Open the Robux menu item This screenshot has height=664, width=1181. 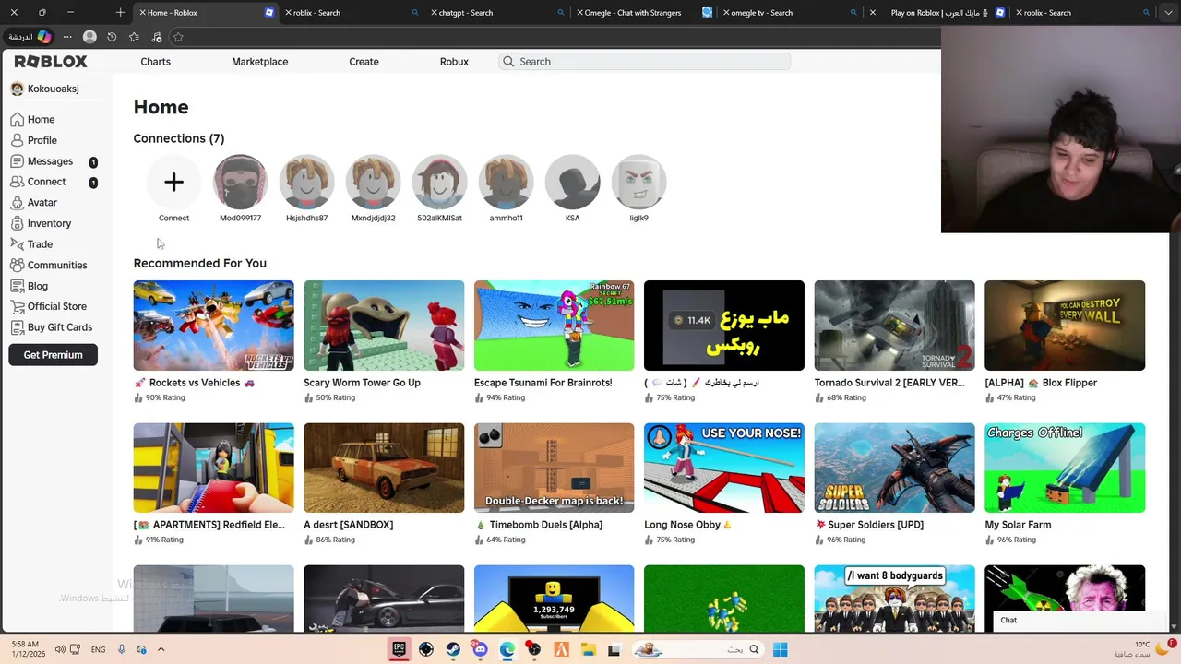454,62
